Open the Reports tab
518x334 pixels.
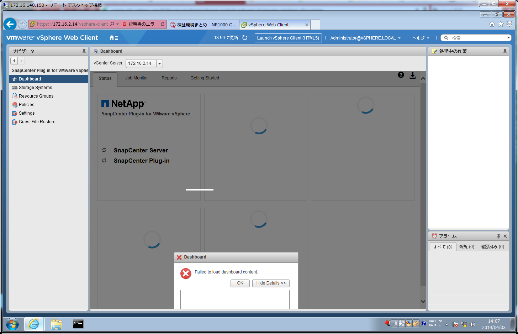click(169, 78)
